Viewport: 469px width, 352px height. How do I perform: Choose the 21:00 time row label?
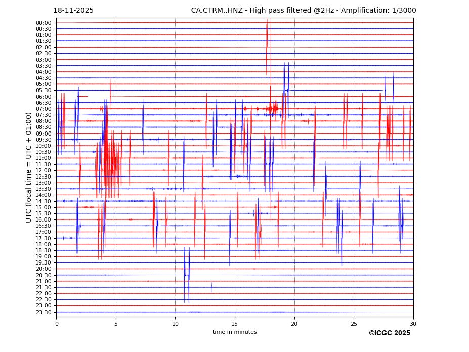(x=44, y=281)
